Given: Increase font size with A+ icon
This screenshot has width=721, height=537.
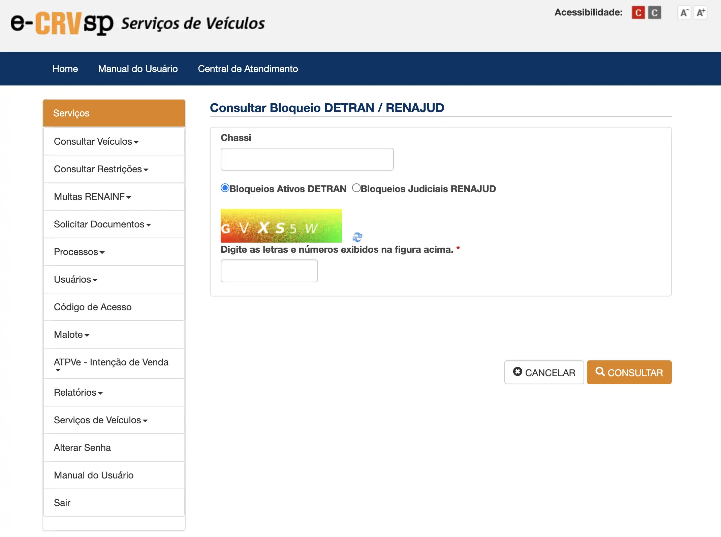Looking at the screenshot, I should (x=700, y=13).
